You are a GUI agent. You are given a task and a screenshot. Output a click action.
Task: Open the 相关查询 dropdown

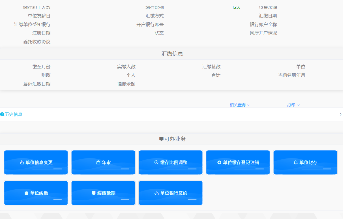click(x=240, y=105)
